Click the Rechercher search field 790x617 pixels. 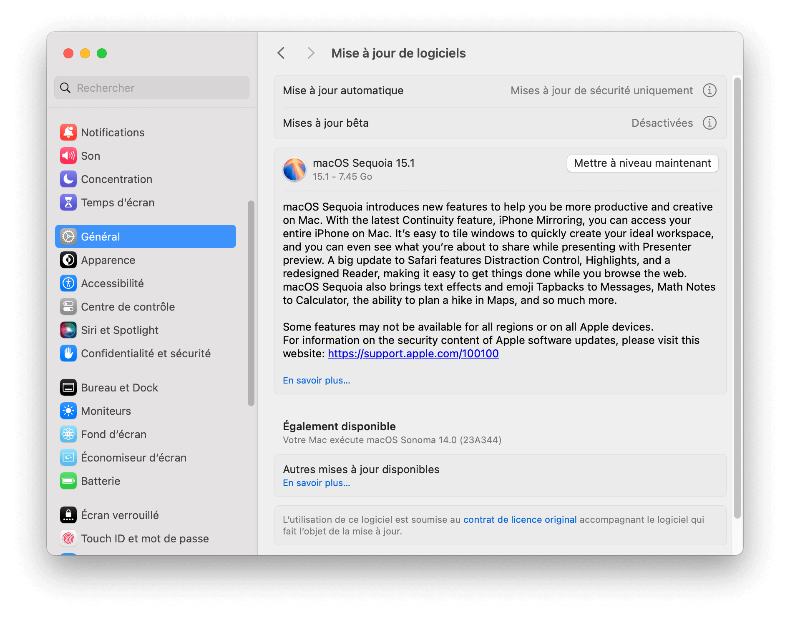pos(152,88)
